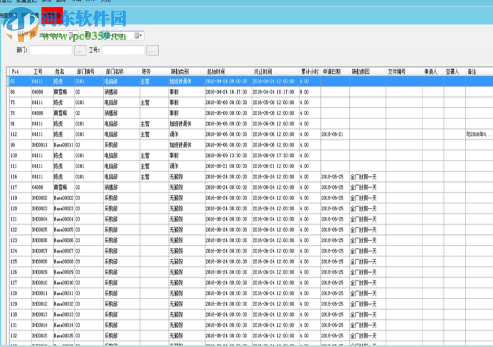Click the 备注 column header
The height and width of the screenshot is (347, 493).
472,72
